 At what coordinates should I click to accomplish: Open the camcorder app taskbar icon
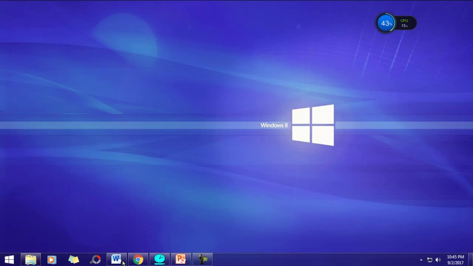pyautogui.click(x=203, y=260)
